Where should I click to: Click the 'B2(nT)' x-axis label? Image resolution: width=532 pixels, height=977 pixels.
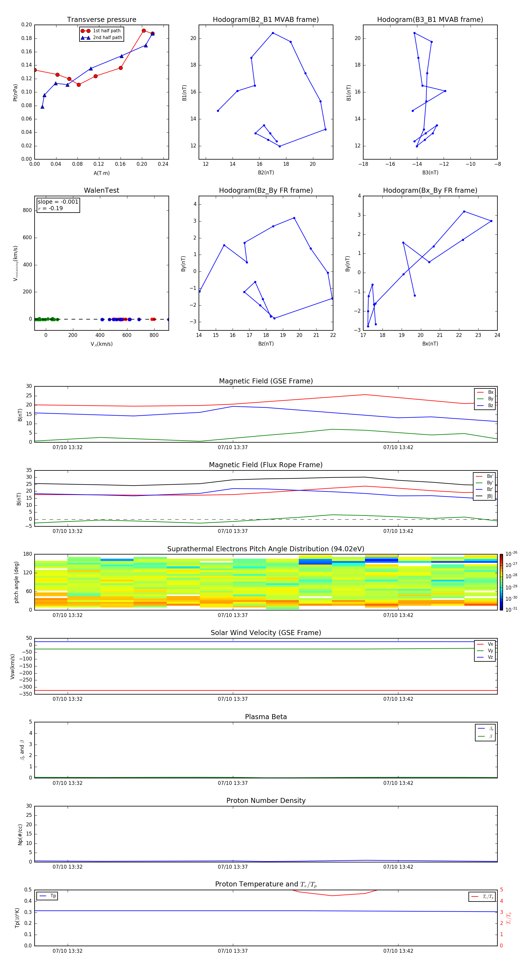coord(266,173)
